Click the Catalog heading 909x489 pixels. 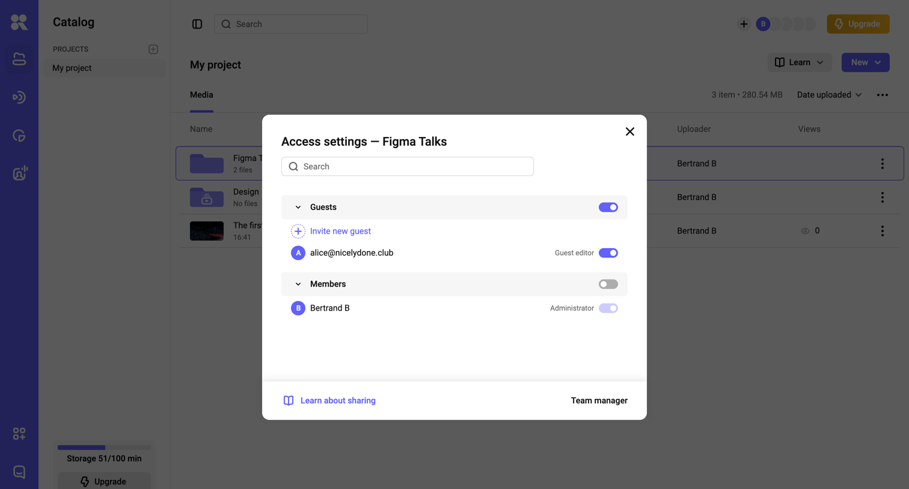(73, 22)
